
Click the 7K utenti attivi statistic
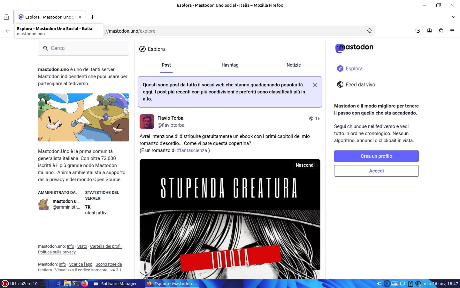click(x=96, y=210)
